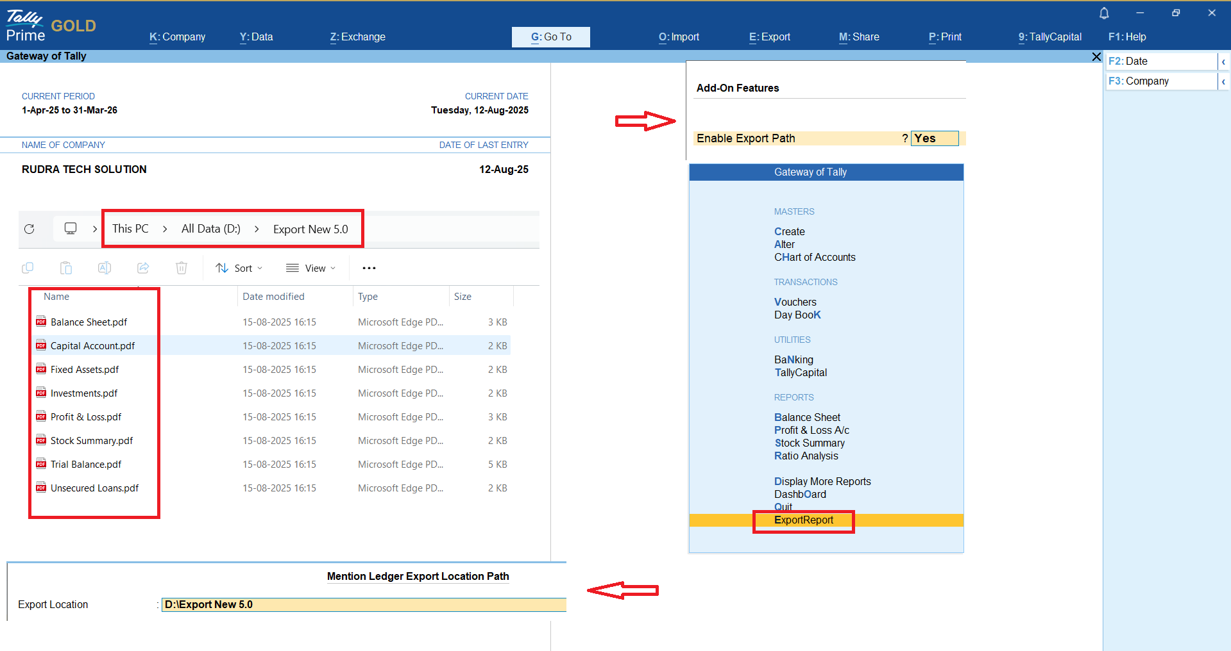Click the copy icon in explorer toolbar

28,268
